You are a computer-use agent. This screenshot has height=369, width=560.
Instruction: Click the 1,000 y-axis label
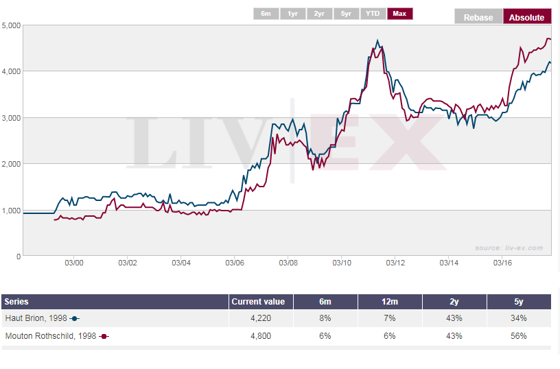[x=11, y=211]
